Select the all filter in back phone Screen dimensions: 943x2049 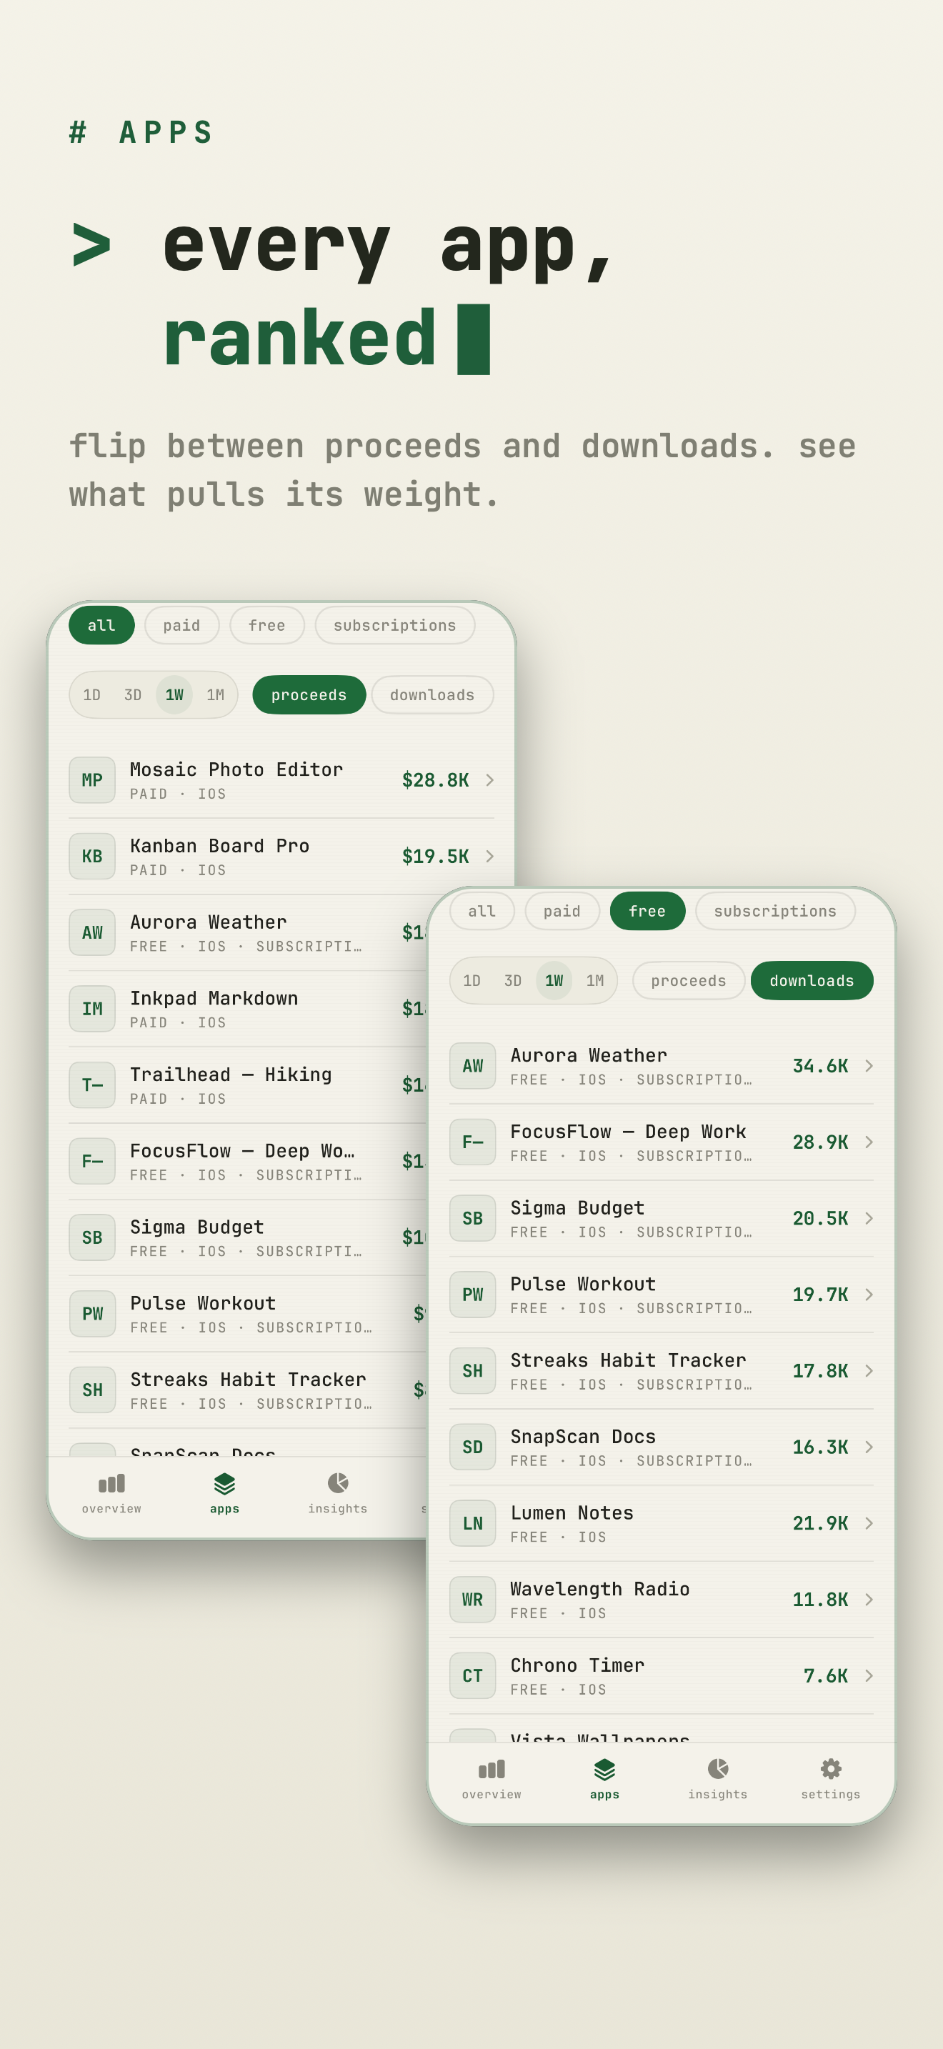tap(101, 625)
